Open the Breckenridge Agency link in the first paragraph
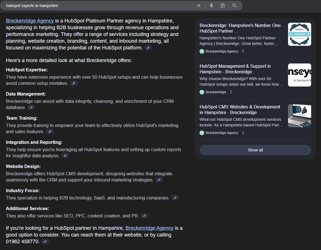321x250 pixels. (30, 21)
